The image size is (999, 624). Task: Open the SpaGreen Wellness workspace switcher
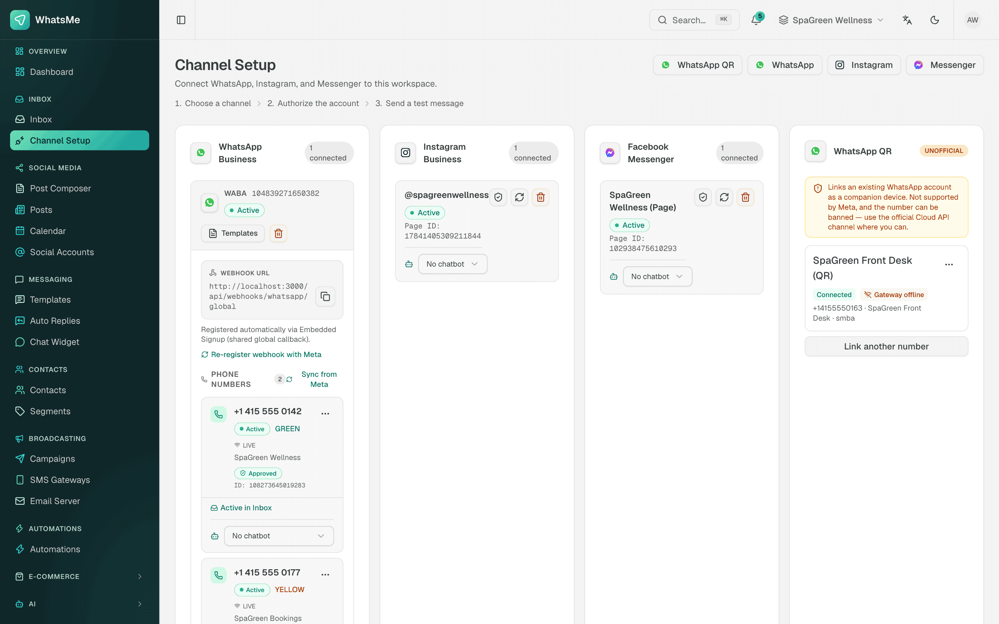point(831,20)
